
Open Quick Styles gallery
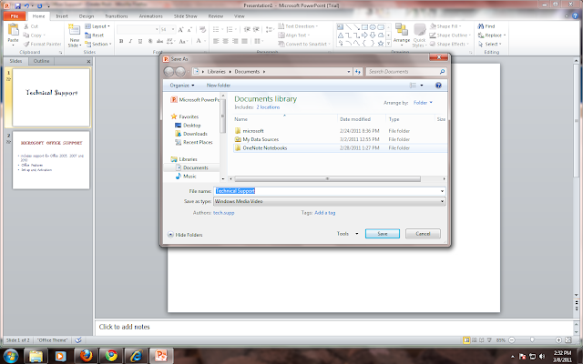click(419, 35)
